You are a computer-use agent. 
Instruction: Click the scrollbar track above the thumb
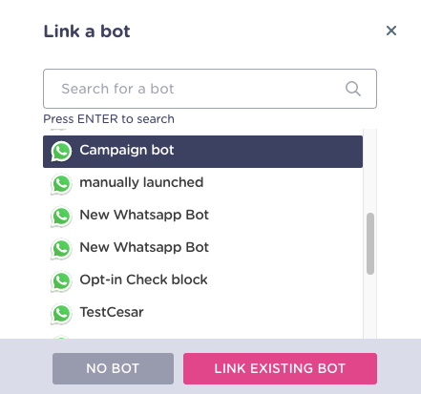tap(370, 171)
